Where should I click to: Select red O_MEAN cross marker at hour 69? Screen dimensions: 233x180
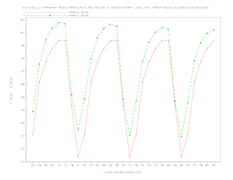[x=182, y=157]
